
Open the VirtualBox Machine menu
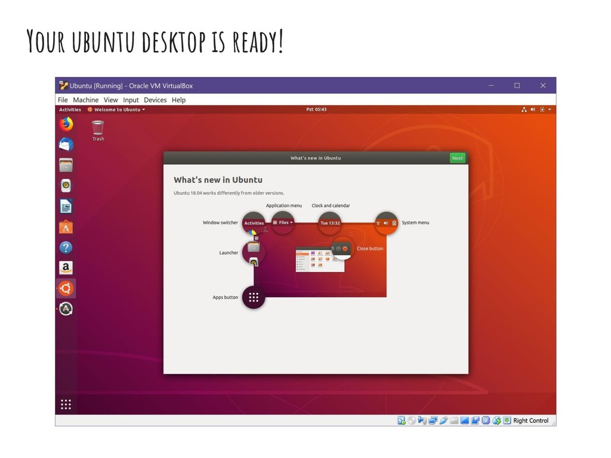coord(86,100)
